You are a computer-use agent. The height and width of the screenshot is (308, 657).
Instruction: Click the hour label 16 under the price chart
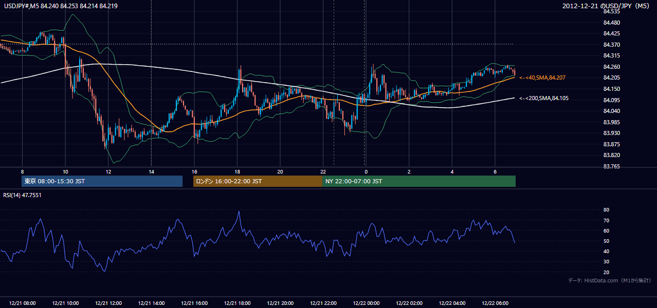point(194,171)
